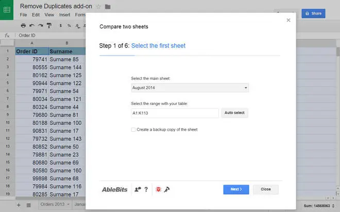Open the all sheets list icon
340x212 pixels.
(29, 205)
